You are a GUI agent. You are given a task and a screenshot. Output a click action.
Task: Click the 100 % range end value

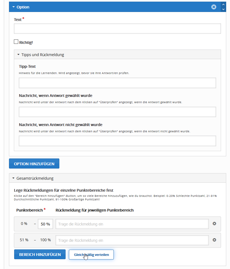pos(45,240)
